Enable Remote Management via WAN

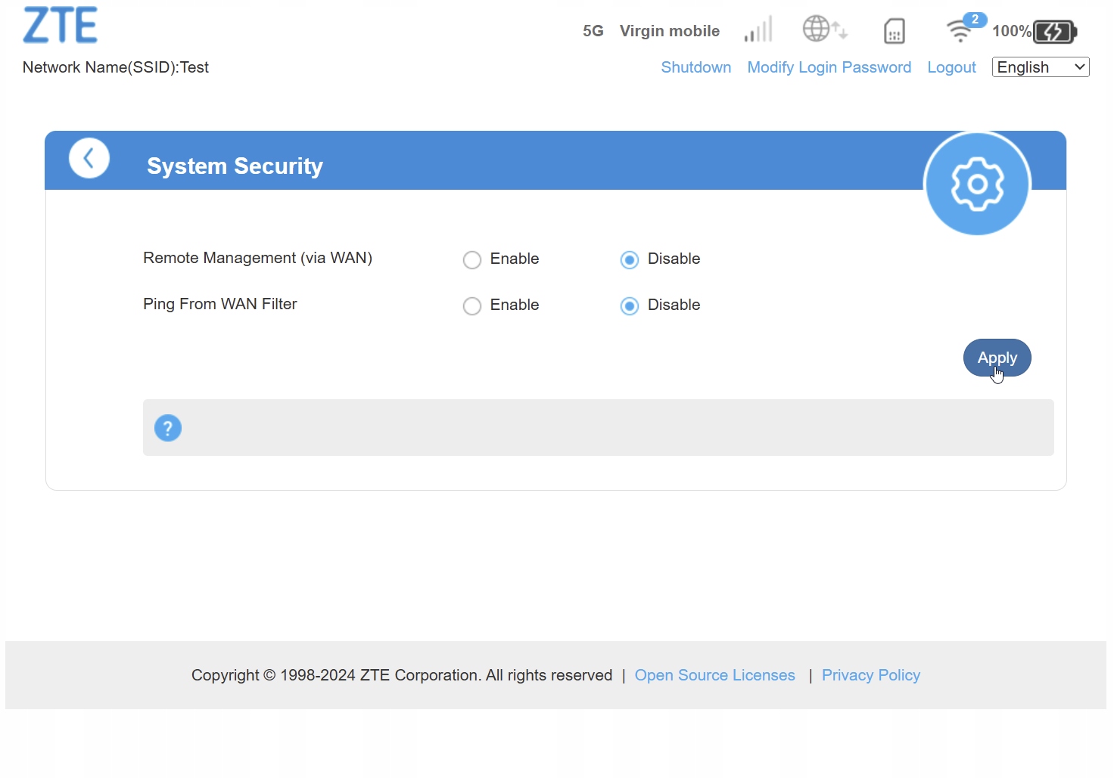(472, 260)
